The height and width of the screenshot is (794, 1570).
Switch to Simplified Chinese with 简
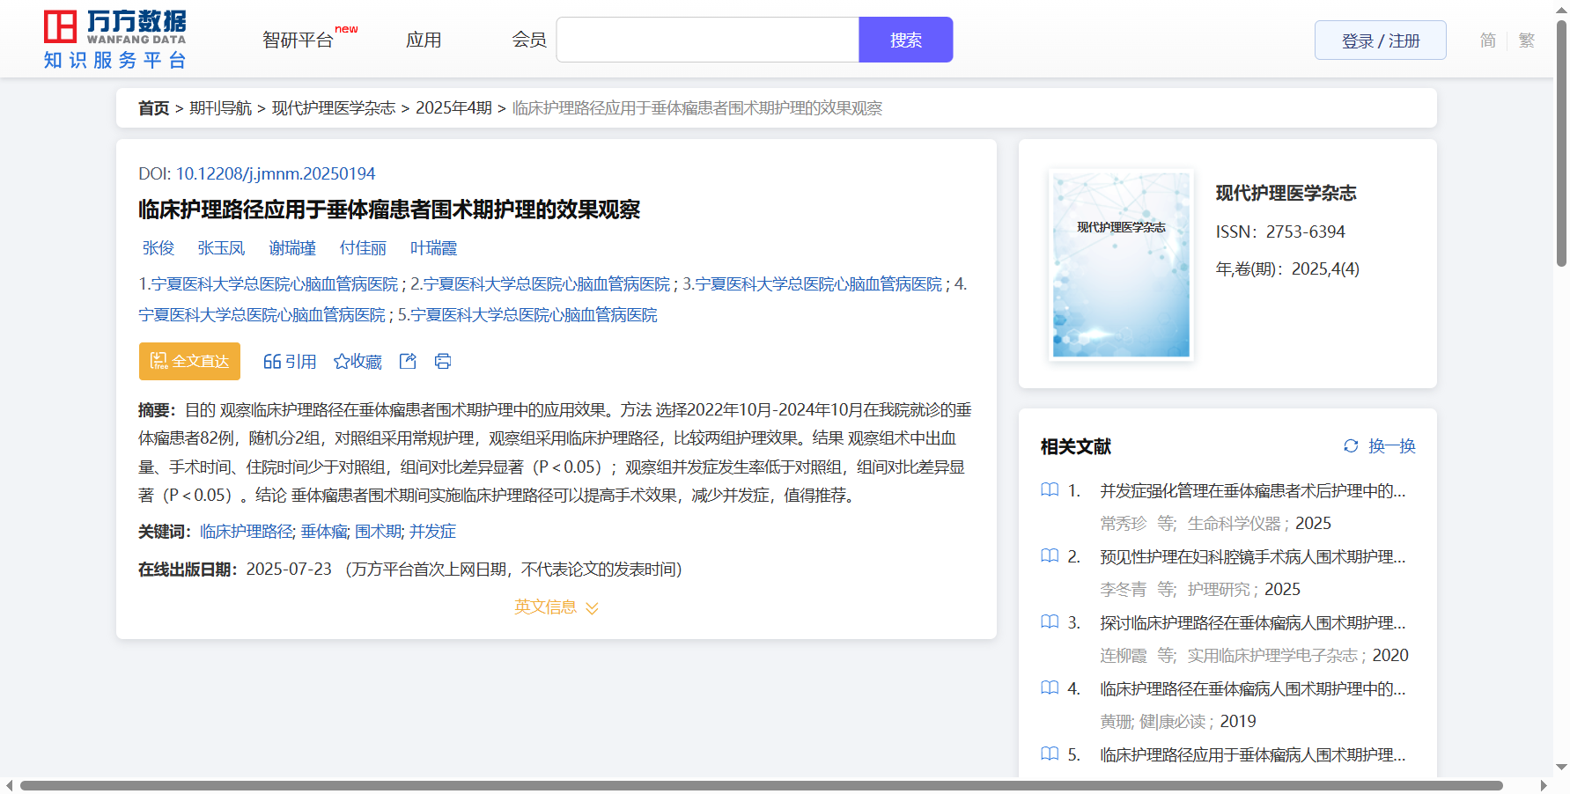[1487, 40]
